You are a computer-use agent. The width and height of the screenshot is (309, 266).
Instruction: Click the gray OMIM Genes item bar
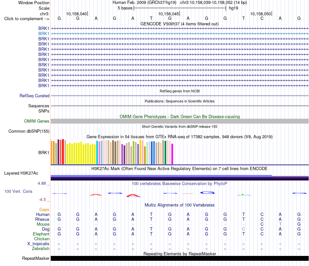[x=180, y=121]
